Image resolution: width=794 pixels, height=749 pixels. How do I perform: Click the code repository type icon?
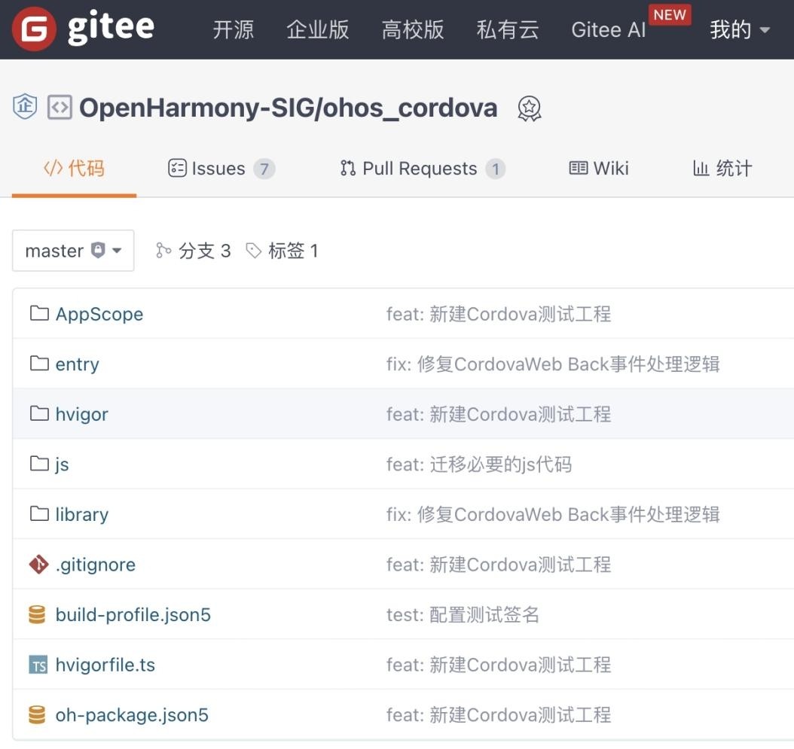pos(60,108)
